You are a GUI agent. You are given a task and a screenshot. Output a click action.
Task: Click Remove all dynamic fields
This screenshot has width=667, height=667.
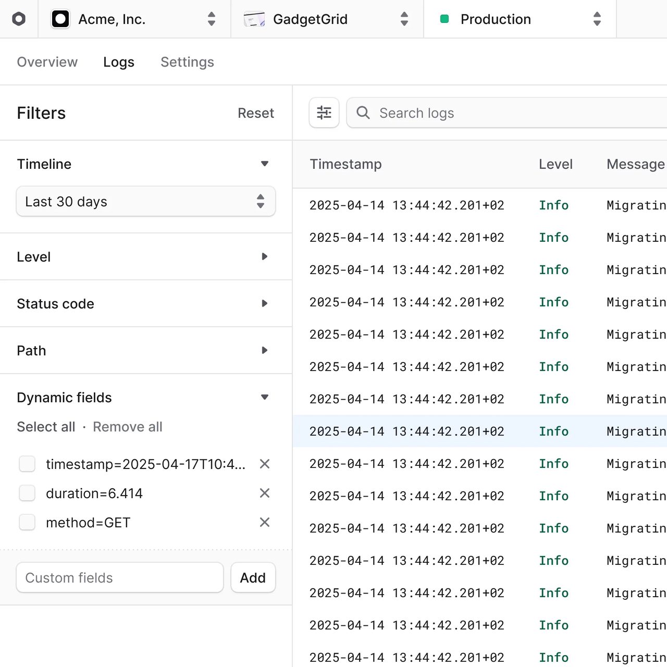128,427
